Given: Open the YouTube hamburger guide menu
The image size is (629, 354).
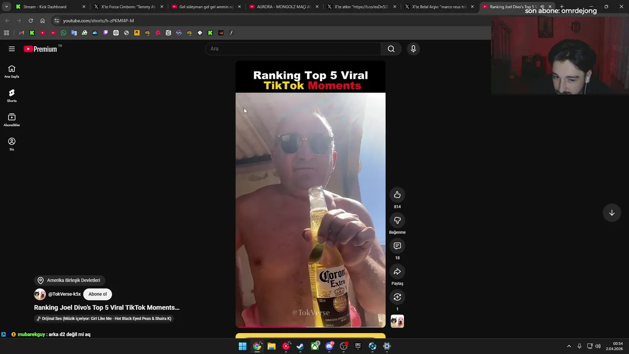Looking at the screenshot, I should [x=12, y=49].
